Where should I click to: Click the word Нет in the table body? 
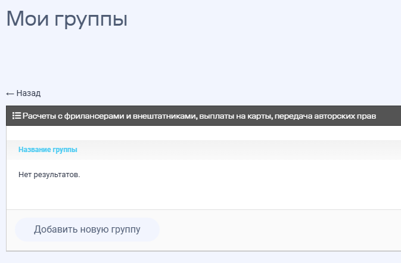[25, 175]
